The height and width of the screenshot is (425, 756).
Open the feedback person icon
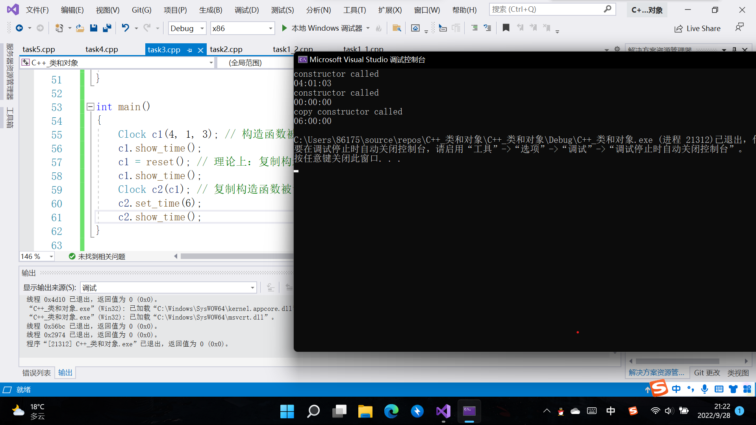tap(739, 27)
